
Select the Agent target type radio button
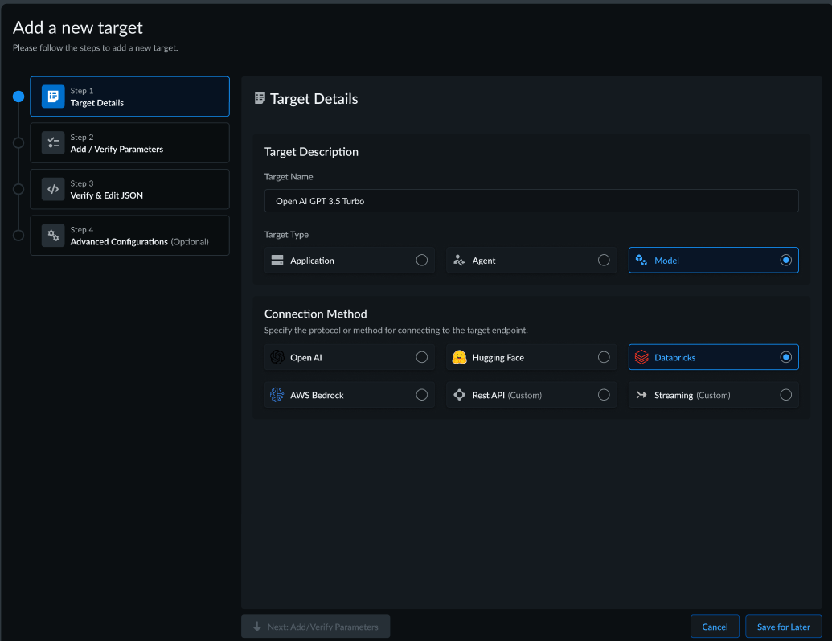pos(604,261)
